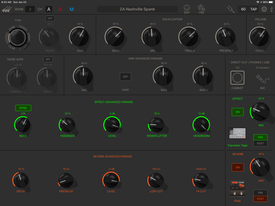
Task: Click the reverb LEVEL knob
Action: (111, 180)
